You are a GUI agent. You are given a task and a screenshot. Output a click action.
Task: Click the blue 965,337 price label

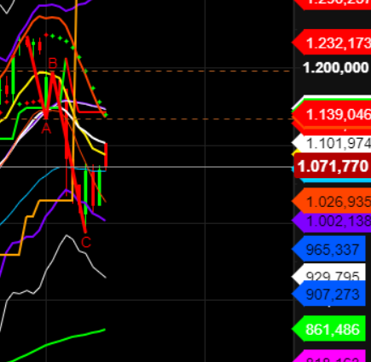(329, 249)
